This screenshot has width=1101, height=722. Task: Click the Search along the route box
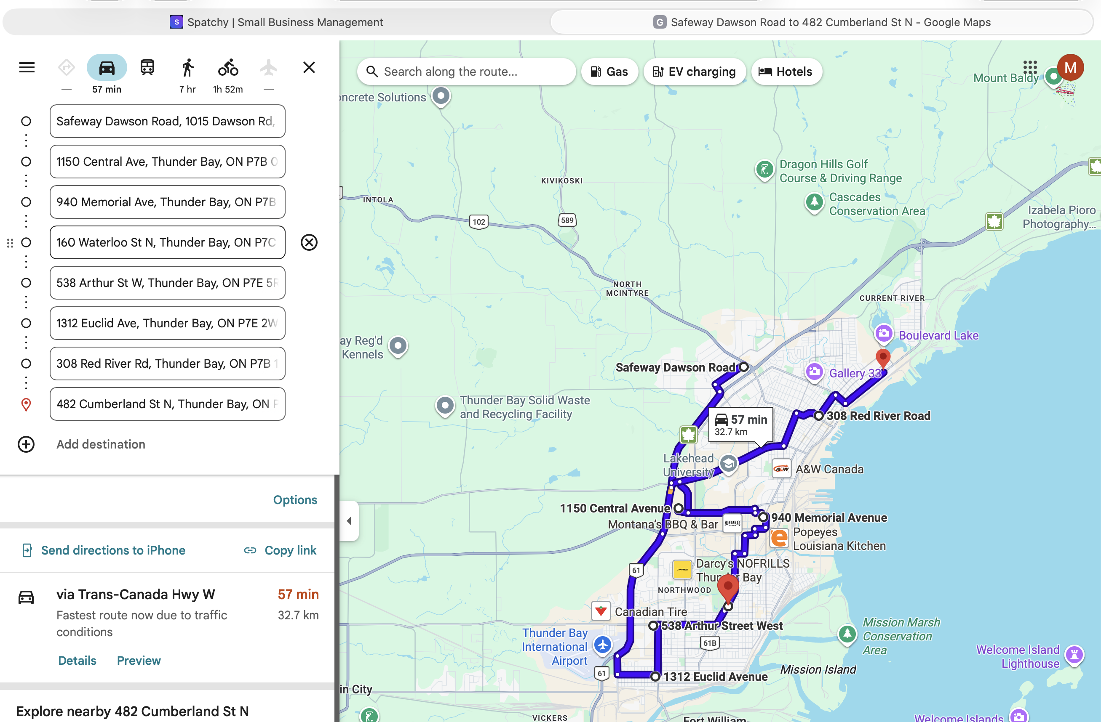[466, 72]
